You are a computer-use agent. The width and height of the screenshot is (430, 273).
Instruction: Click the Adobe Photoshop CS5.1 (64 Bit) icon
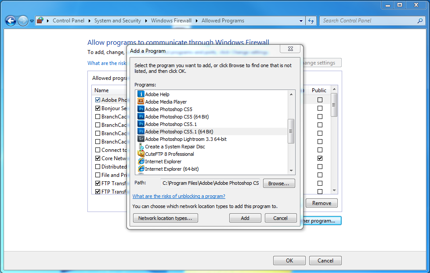click(141, 132)
